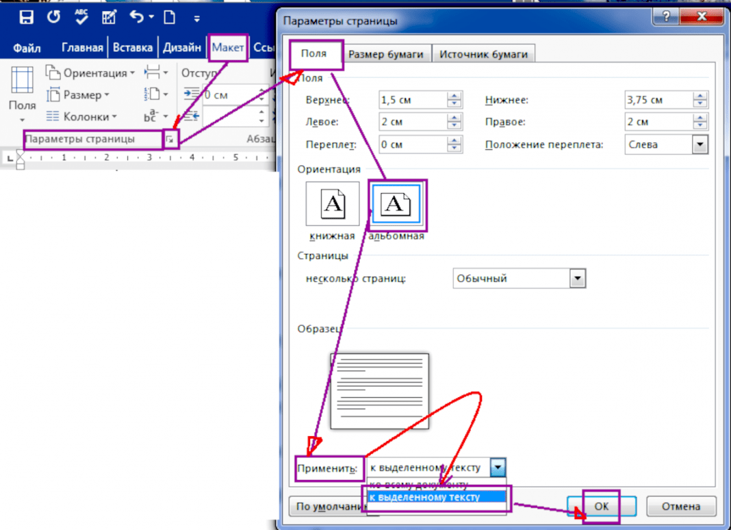Click the Repeat action icon in quick access toolbar
This screenshot has width=731, height=530.
click(53, 17)
